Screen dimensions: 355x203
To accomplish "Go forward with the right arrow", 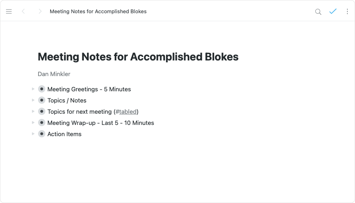I will pos(40,12).
